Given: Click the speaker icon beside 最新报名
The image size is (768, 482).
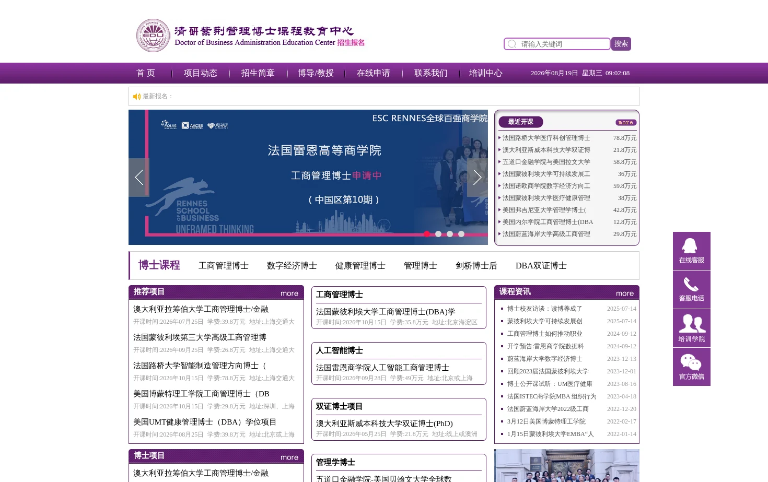Looking at the screenshot, I should (137, 97).
